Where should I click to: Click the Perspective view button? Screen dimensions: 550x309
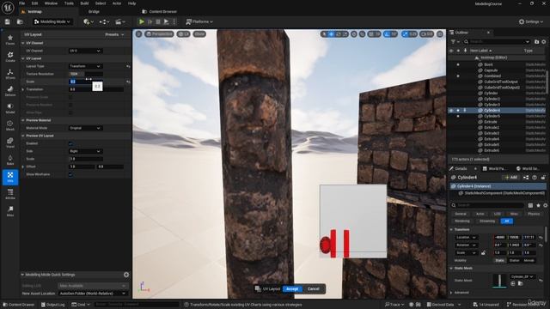159,34
